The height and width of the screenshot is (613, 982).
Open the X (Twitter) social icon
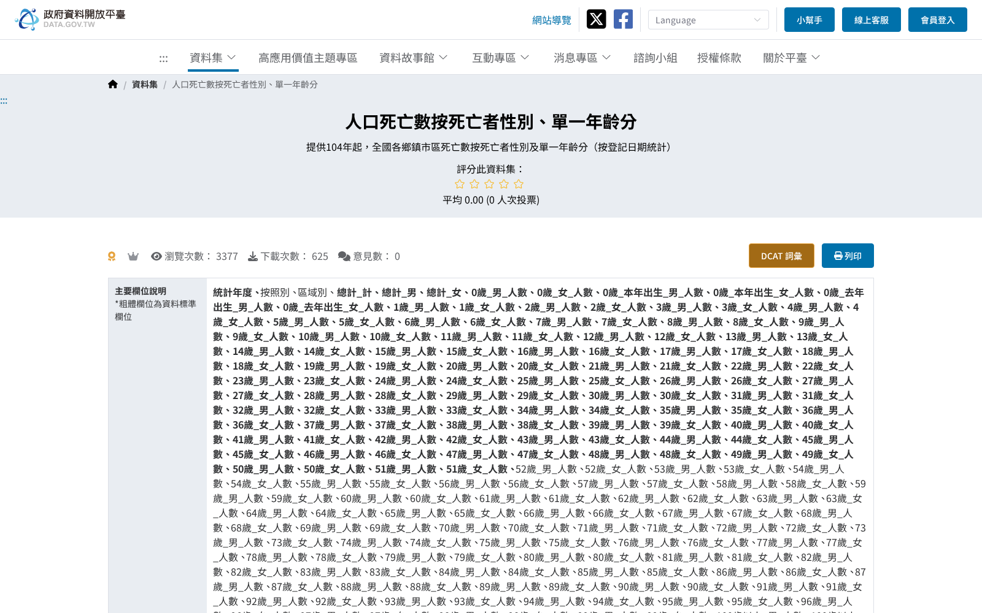point(596,19)
